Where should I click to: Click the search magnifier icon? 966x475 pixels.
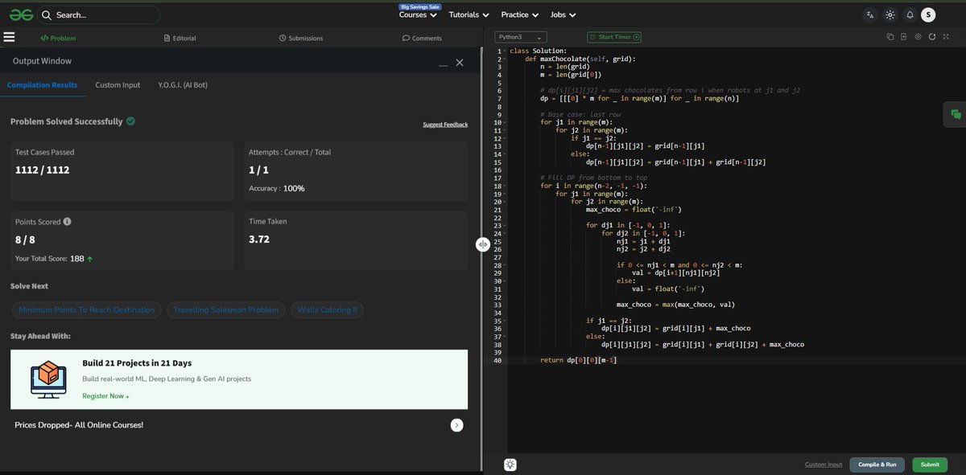pos(46,14)
